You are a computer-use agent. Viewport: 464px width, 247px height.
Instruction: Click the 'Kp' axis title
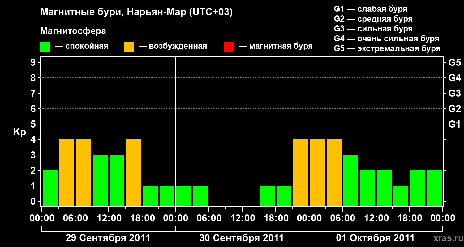click(x=19, y=132)
